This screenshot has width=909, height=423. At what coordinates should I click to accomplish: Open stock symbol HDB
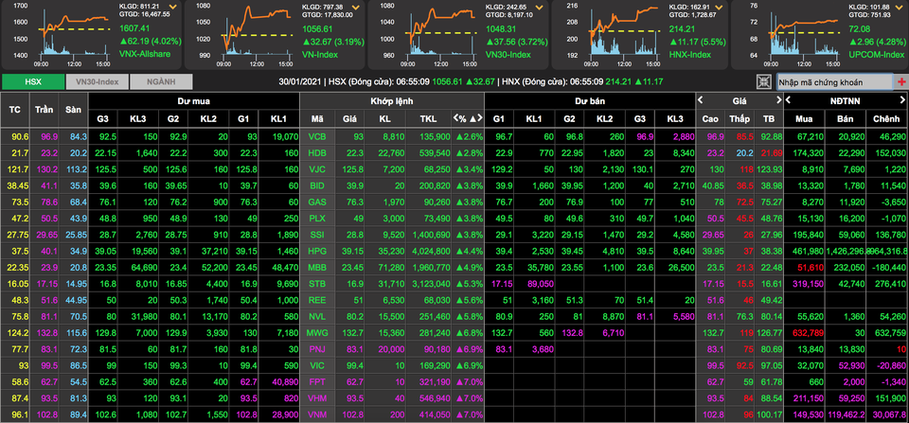(x=316, y=152)
